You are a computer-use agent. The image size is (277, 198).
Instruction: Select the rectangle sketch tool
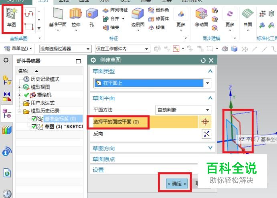click(x=29, y=27)
